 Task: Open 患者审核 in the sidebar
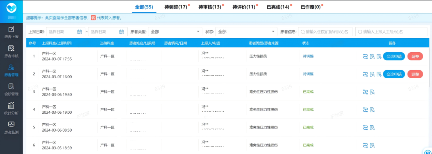coord(11,52)
